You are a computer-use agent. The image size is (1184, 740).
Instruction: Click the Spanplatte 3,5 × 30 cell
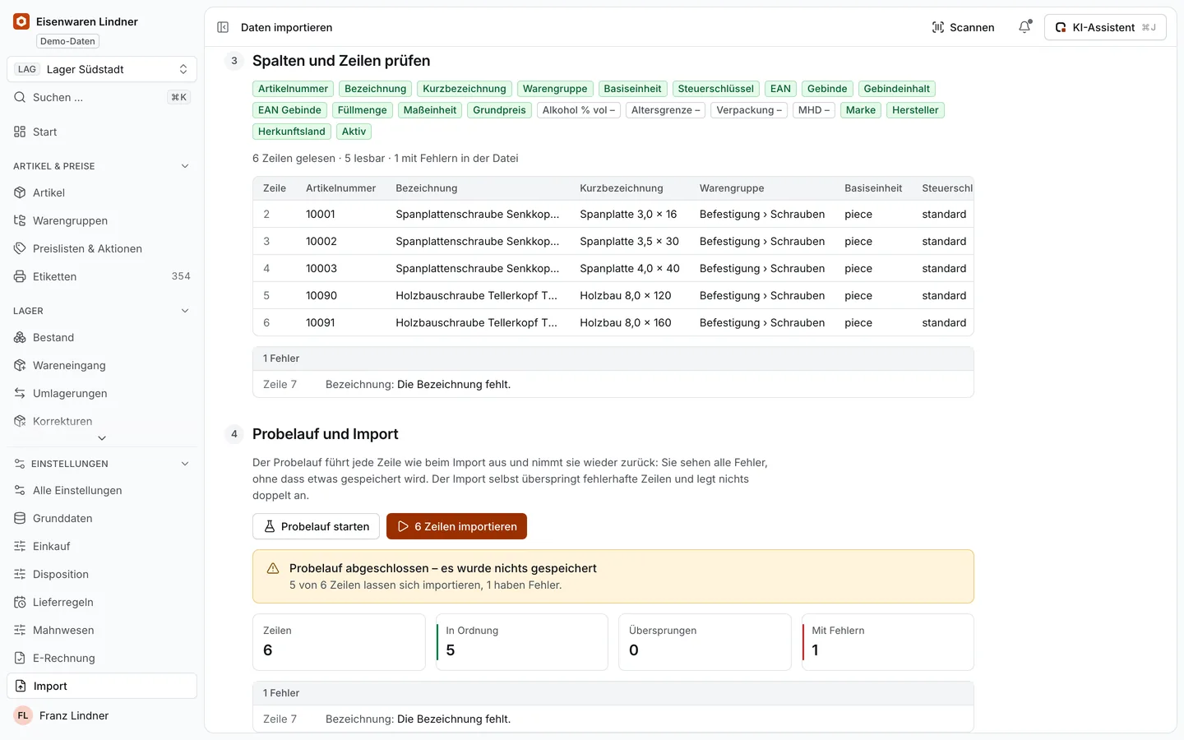point(629,241)
